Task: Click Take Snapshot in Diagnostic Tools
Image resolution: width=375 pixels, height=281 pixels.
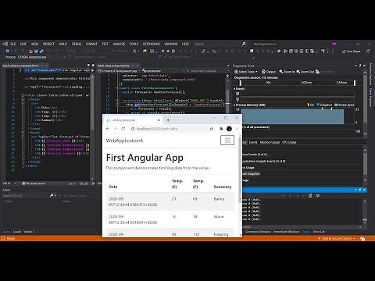Action: click(x=251, y=173)
